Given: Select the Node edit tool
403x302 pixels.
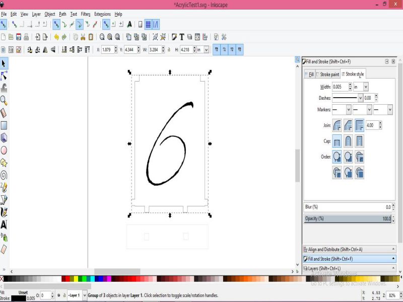Looking at the screenshot, I should coord(4,76).
